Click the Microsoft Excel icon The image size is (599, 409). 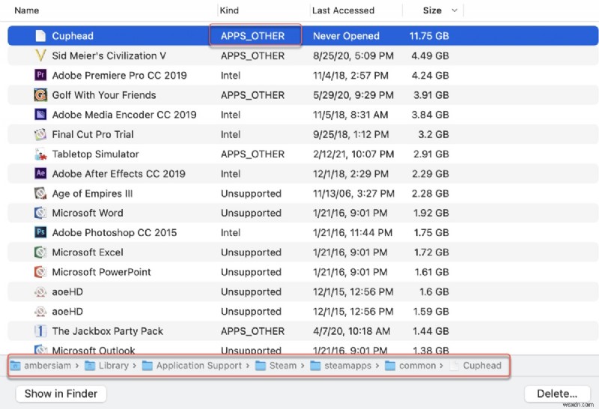click(x=40, y=252)
